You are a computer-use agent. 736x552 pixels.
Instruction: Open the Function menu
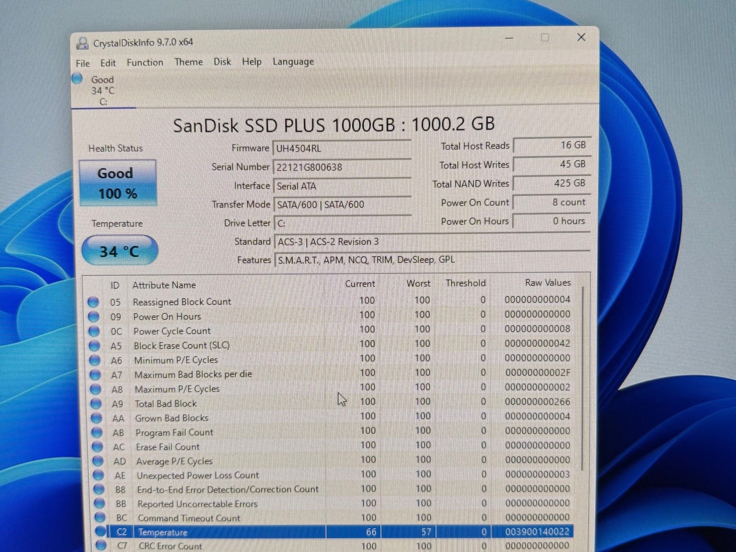tap(145, 63)
